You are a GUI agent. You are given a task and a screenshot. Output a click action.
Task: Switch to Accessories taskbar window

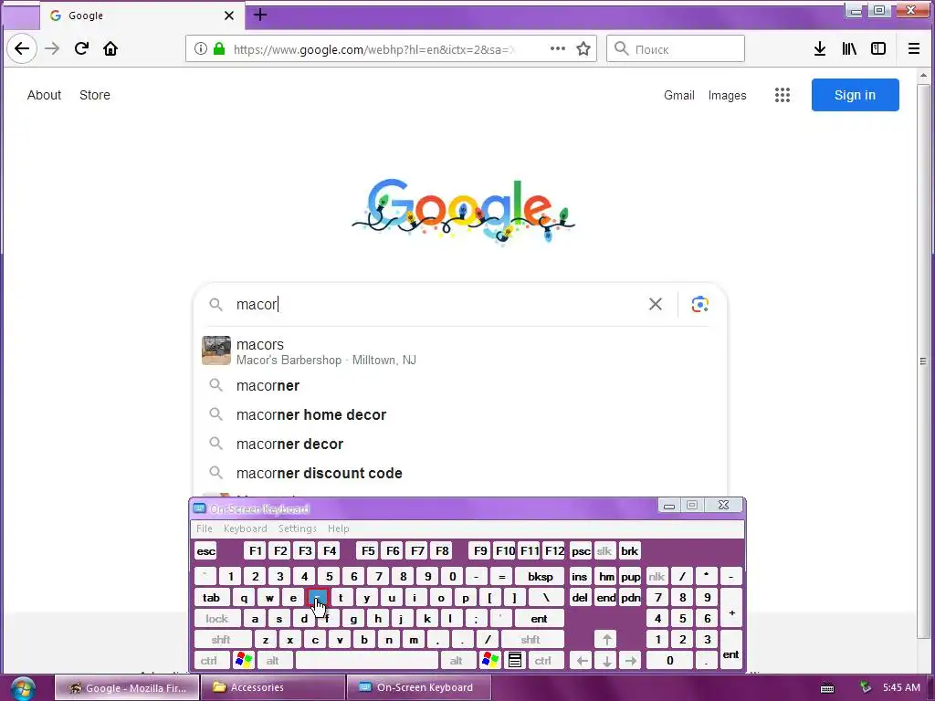[274, 687]
